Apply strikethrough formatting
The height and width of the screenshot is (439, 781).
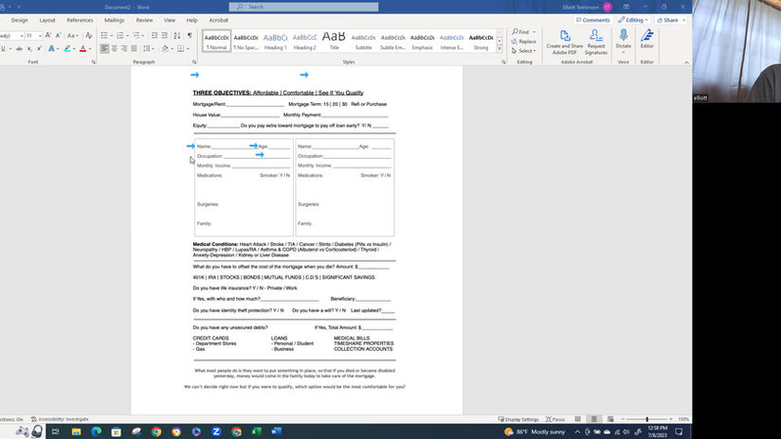click(19, 48)
